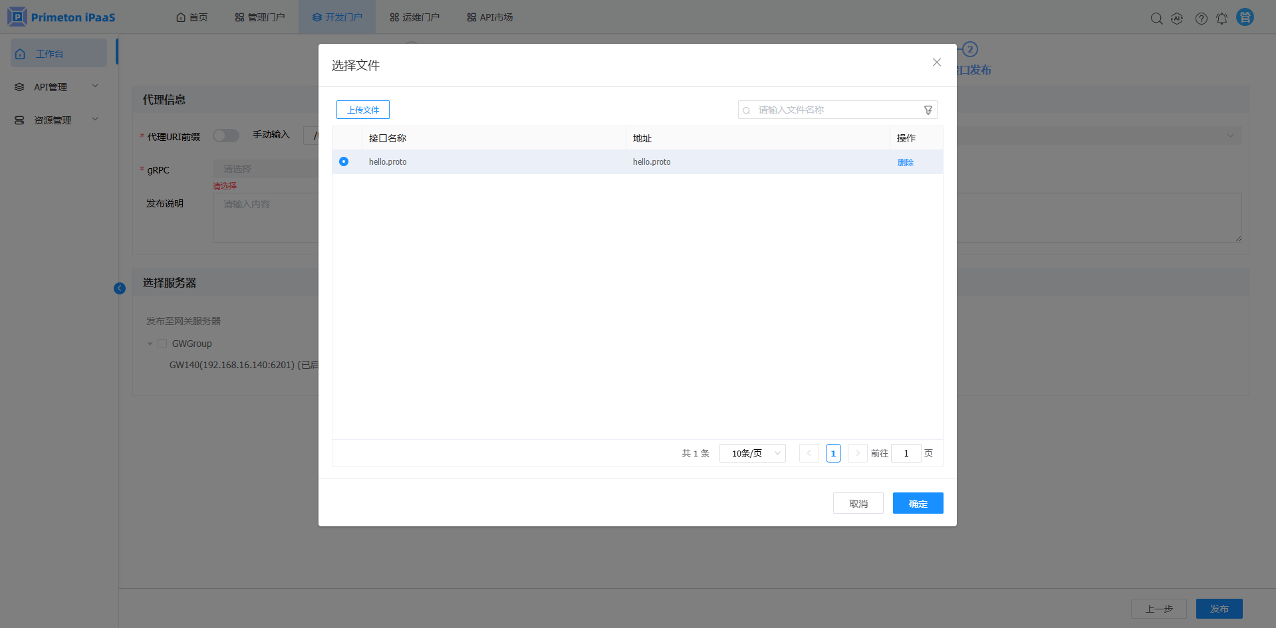This screenshot has width=1276, height=628.
Task: Open the help question mark icon
Action: coord(1201,19)
